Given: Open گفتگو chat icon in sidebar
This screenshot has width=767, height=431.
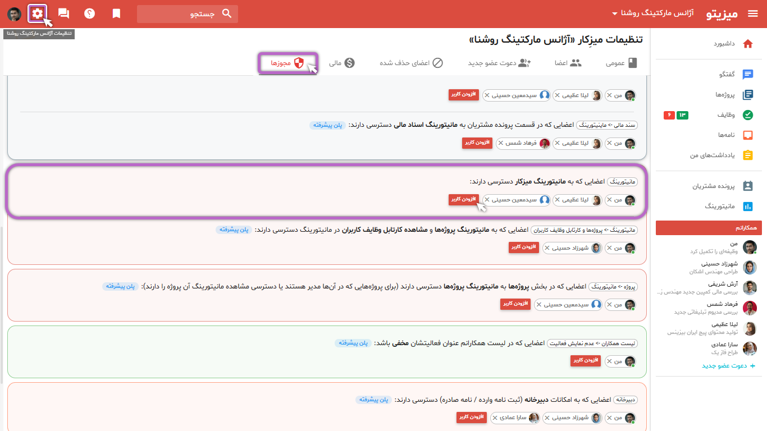Looking at the screenshot, I should tap(747, 74).
